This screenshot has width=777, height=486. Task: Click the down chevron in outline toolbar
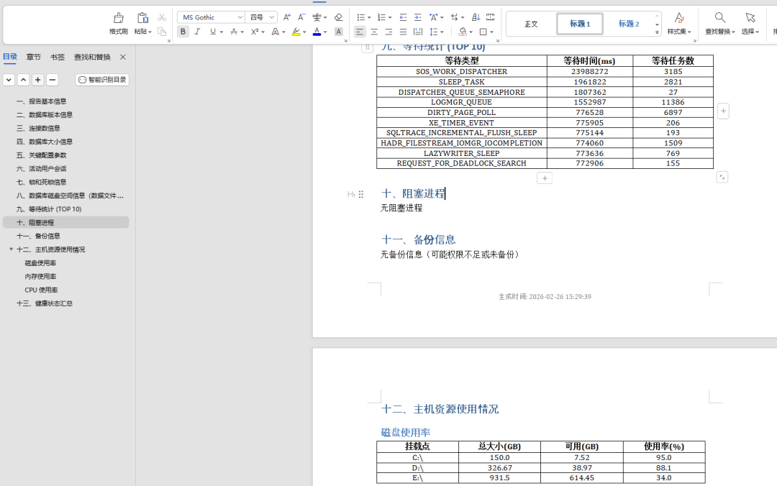[9, 79]
